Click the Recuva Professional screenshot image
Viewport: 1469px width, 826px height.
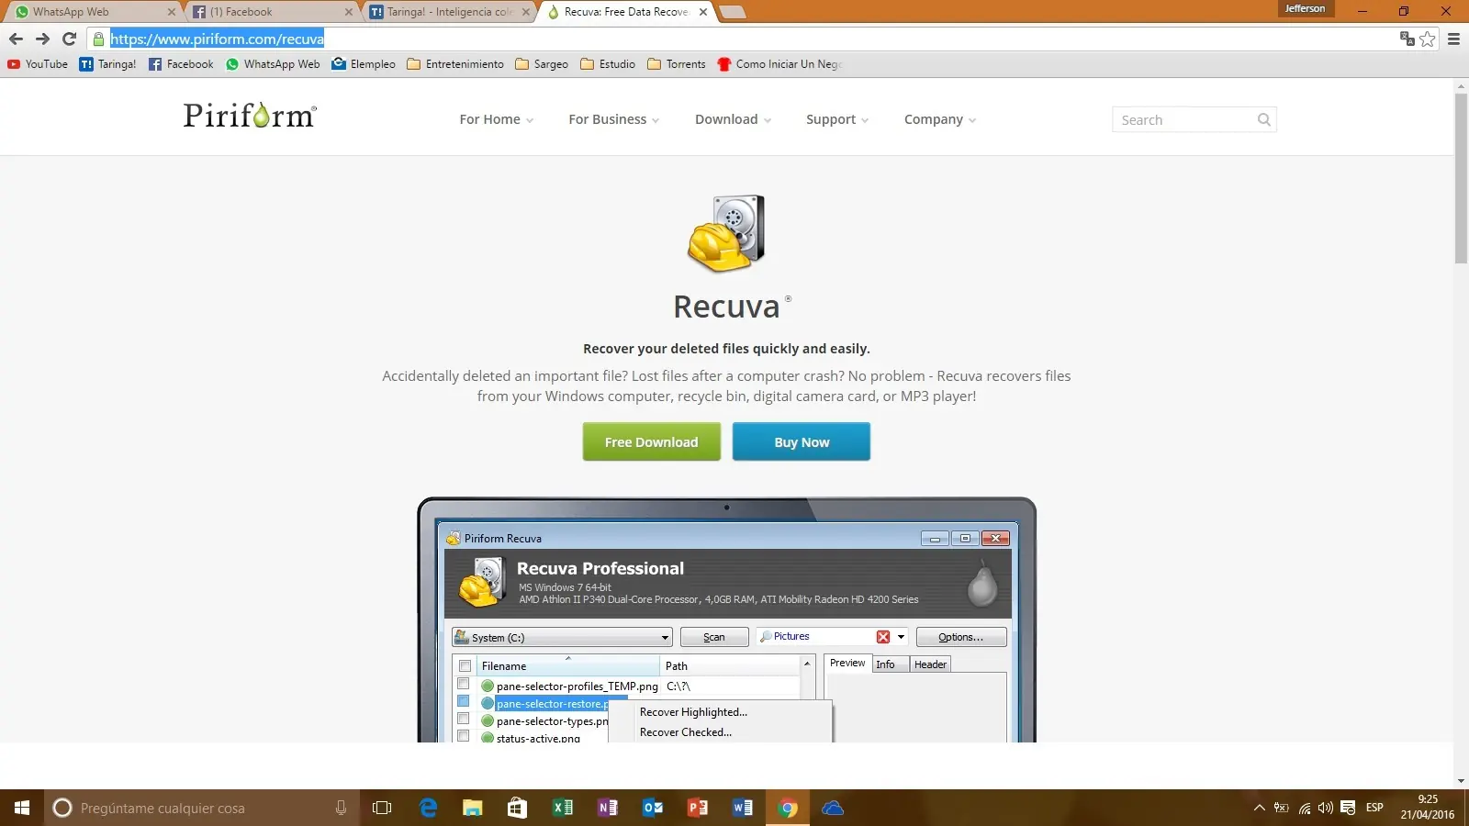[726, 620]
